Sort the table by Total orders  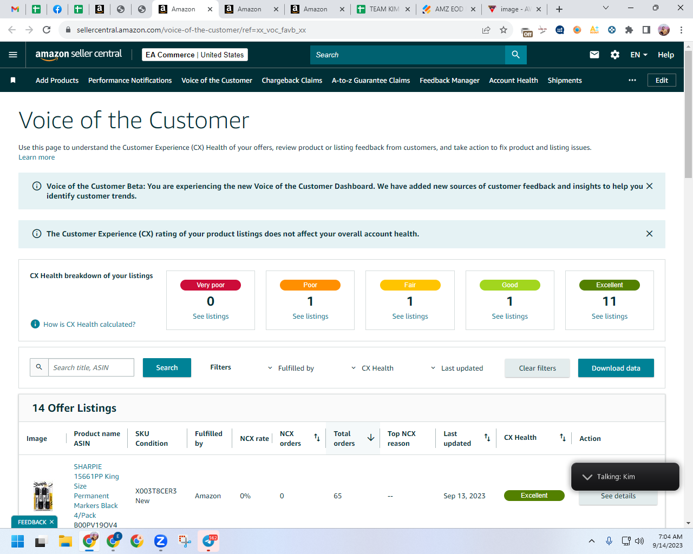(x=371, y=438)
